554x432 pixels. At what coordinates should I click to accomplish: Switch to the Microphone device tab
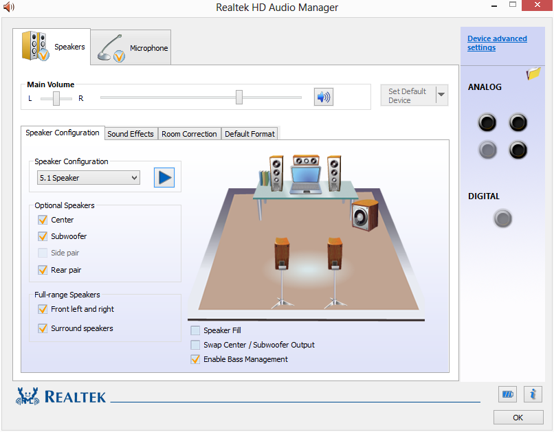(x=131, y=48)
